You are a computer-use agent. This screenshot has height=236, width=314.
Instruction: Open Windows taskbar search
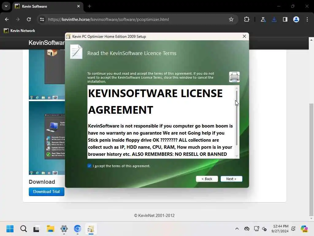click(x=23, y=229)
